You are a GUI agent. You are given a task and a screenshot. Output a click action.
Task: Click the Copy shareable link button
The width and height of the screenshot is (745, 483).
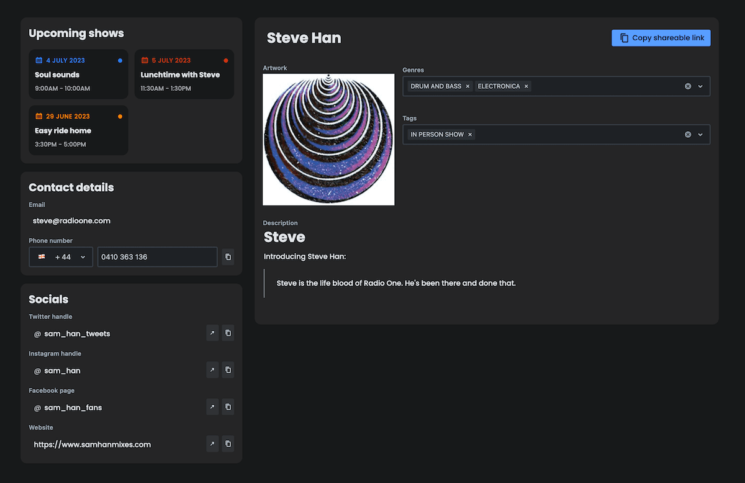(661, 37)
